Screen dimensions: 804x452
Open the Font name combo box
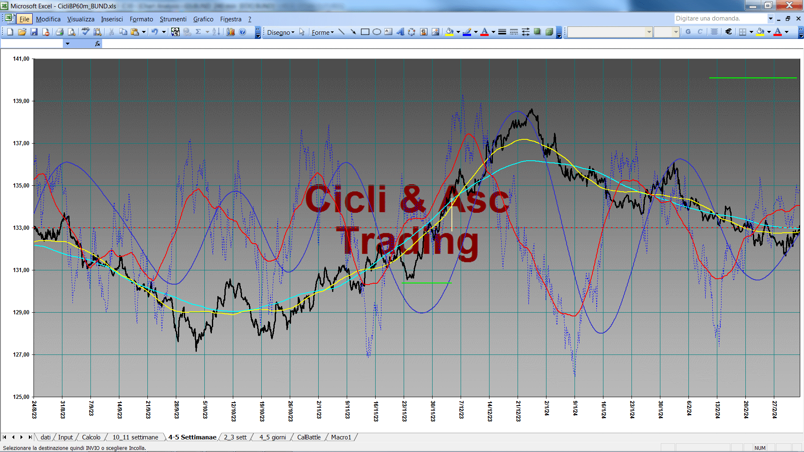click(x=610, y=32)
